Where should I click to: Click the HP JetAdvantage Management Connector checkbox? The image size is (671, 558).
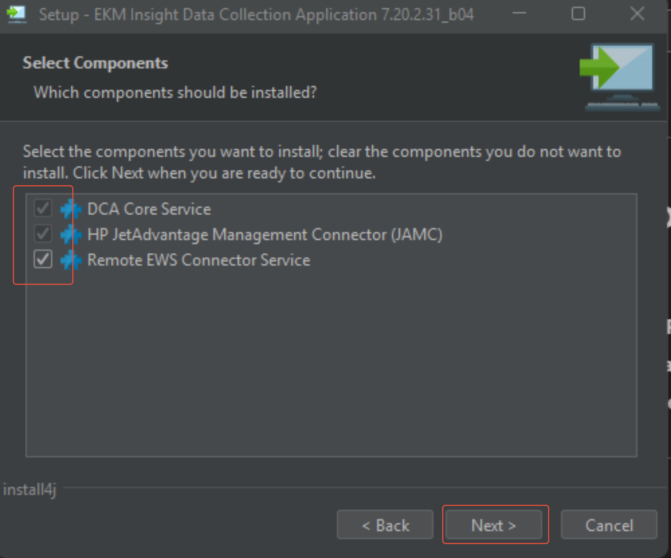(43, 234)
